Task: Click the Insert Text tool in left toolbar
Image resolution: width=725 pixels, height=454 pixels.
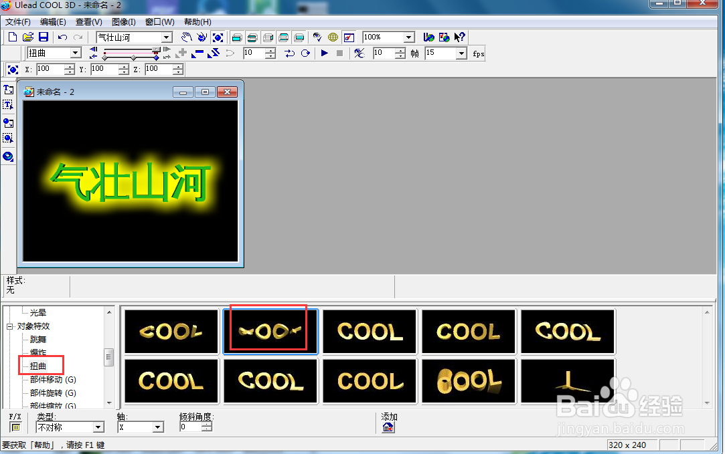Action: point(8,90)
